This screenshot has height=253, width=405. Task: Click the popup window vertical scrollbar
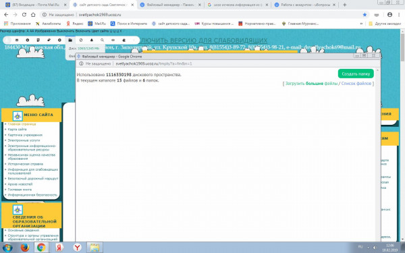tap(377, 155)
